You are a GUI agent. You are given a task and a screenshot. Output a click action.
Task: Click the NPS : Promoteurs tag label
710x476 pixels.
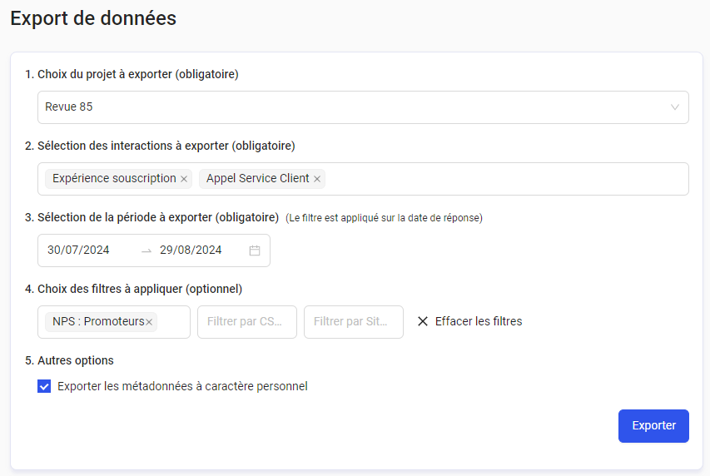(x=98, y=322)
